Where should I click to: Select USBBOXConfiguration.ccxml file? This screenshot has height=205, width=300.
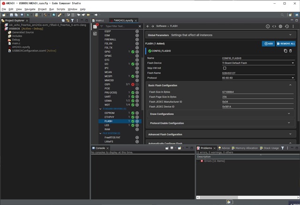click(34, 51)
